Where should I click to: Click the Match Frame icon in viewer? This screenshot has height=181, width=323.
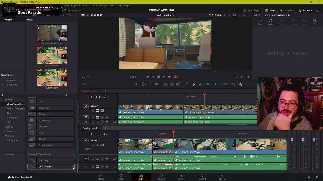(235, 77)
